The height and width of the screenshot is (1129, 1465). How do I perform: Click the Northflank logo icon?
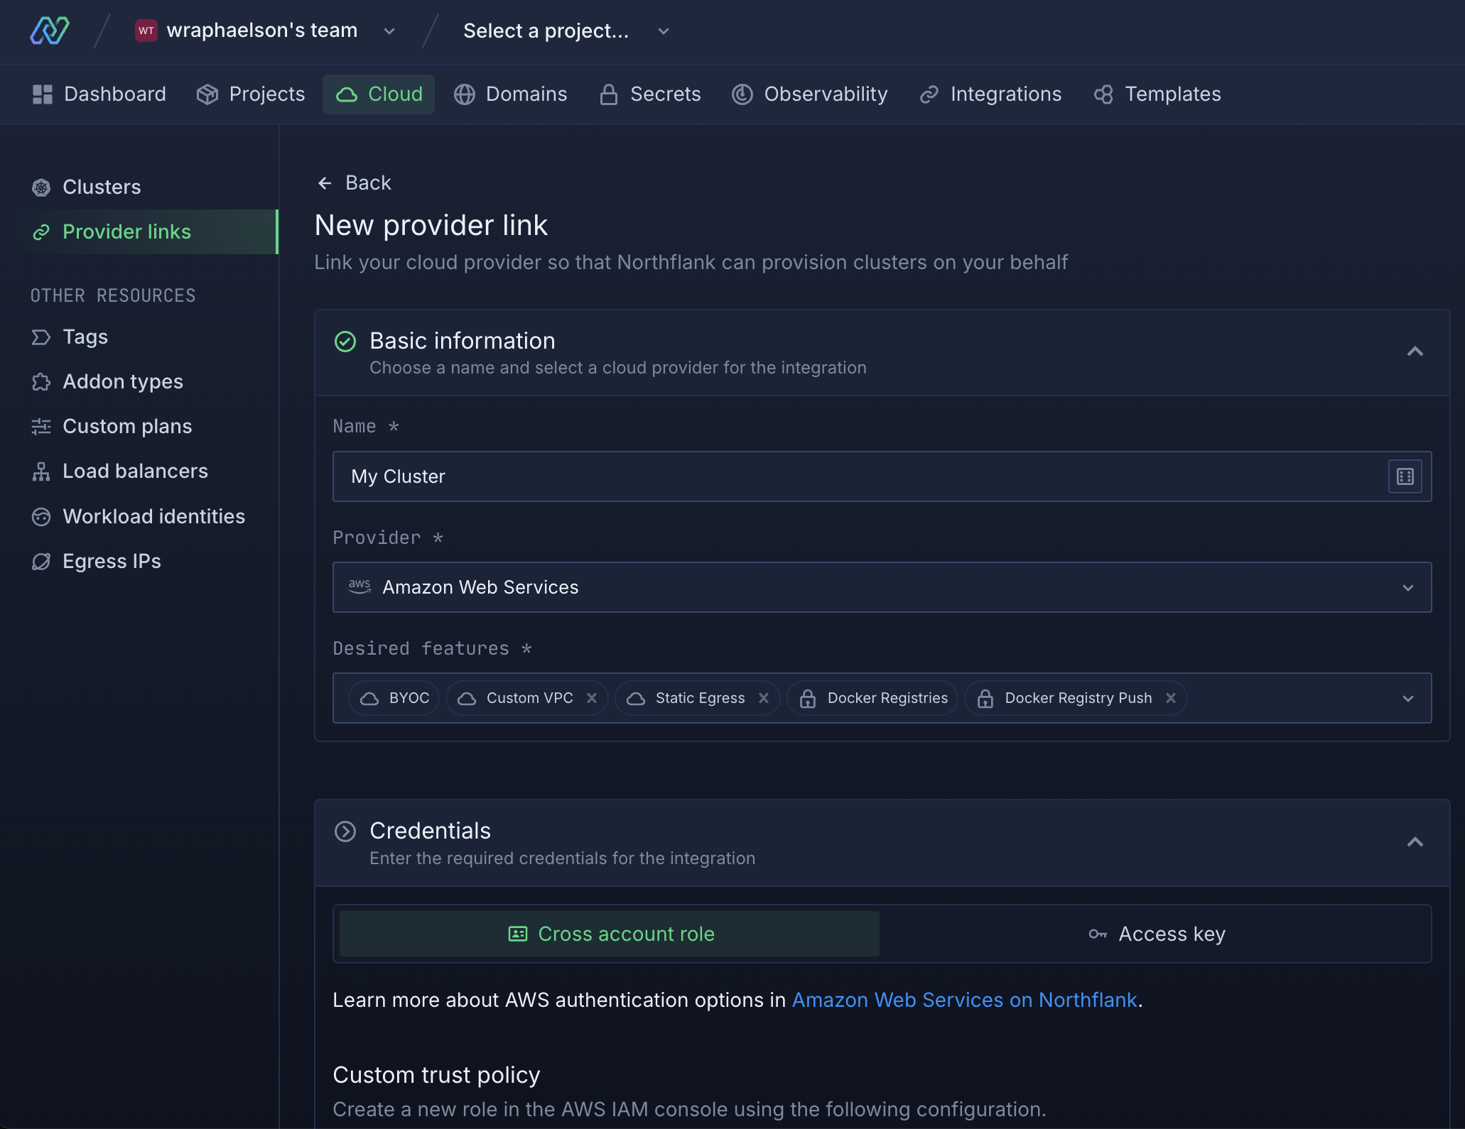pos(49,31)
